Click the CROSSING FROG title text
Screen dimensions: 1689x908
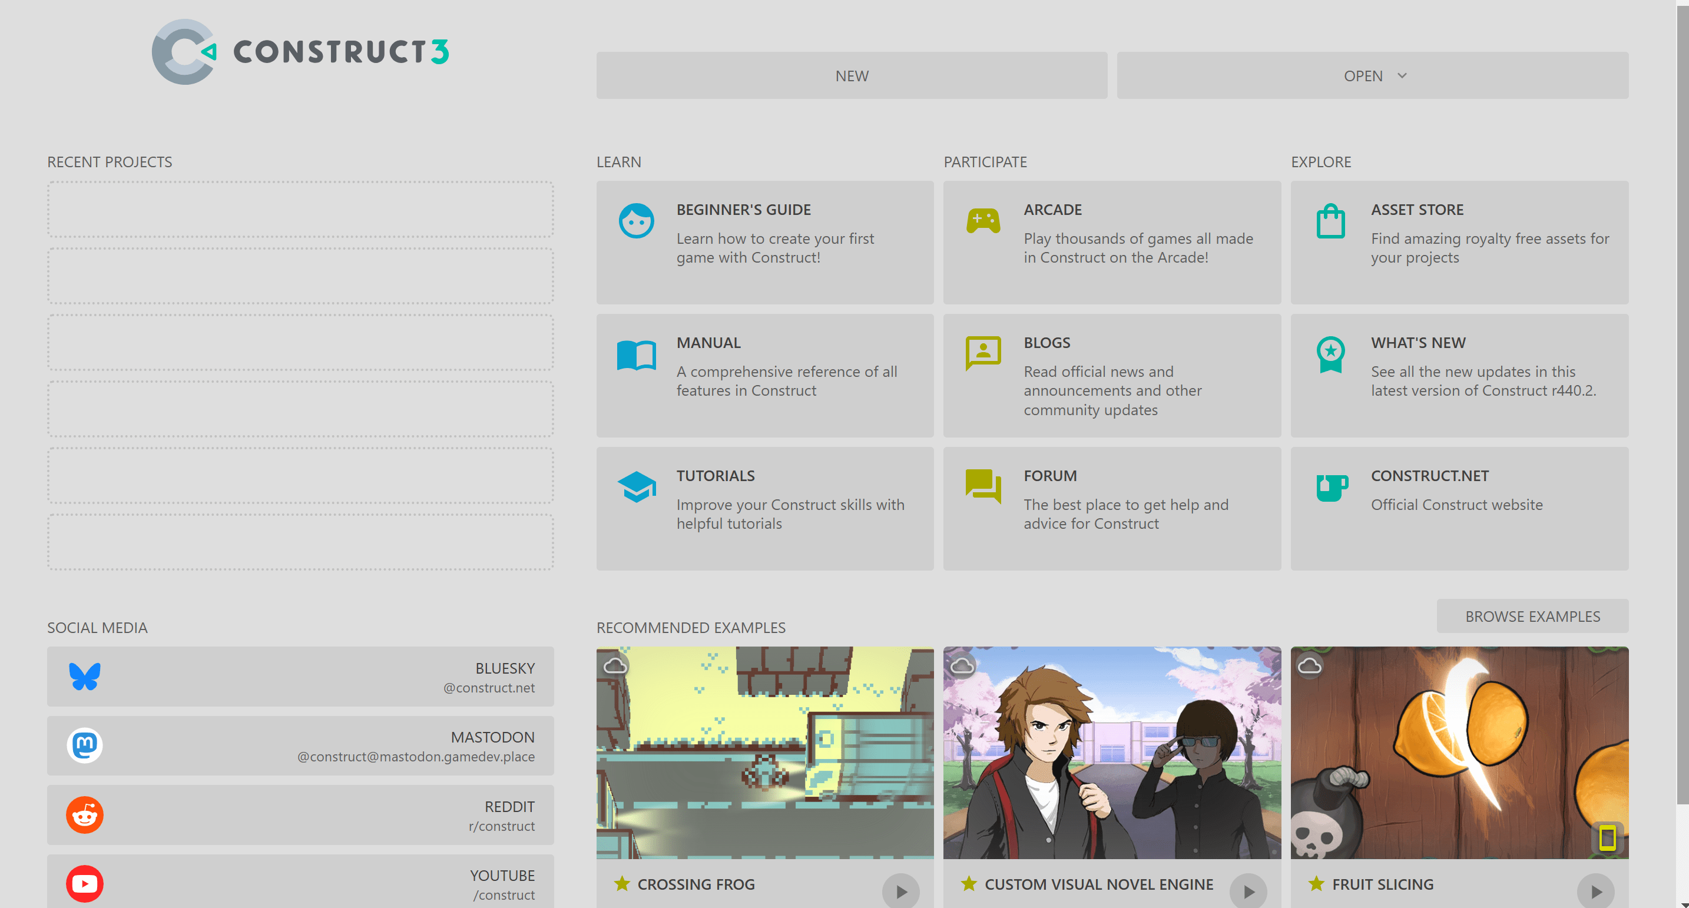[696, 884]
